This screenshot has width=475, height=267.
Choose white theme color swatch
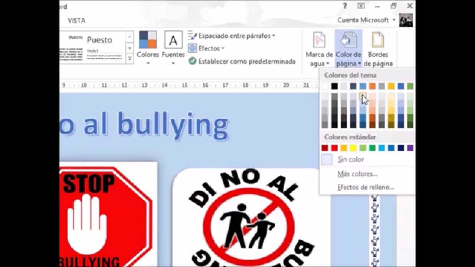325,86
